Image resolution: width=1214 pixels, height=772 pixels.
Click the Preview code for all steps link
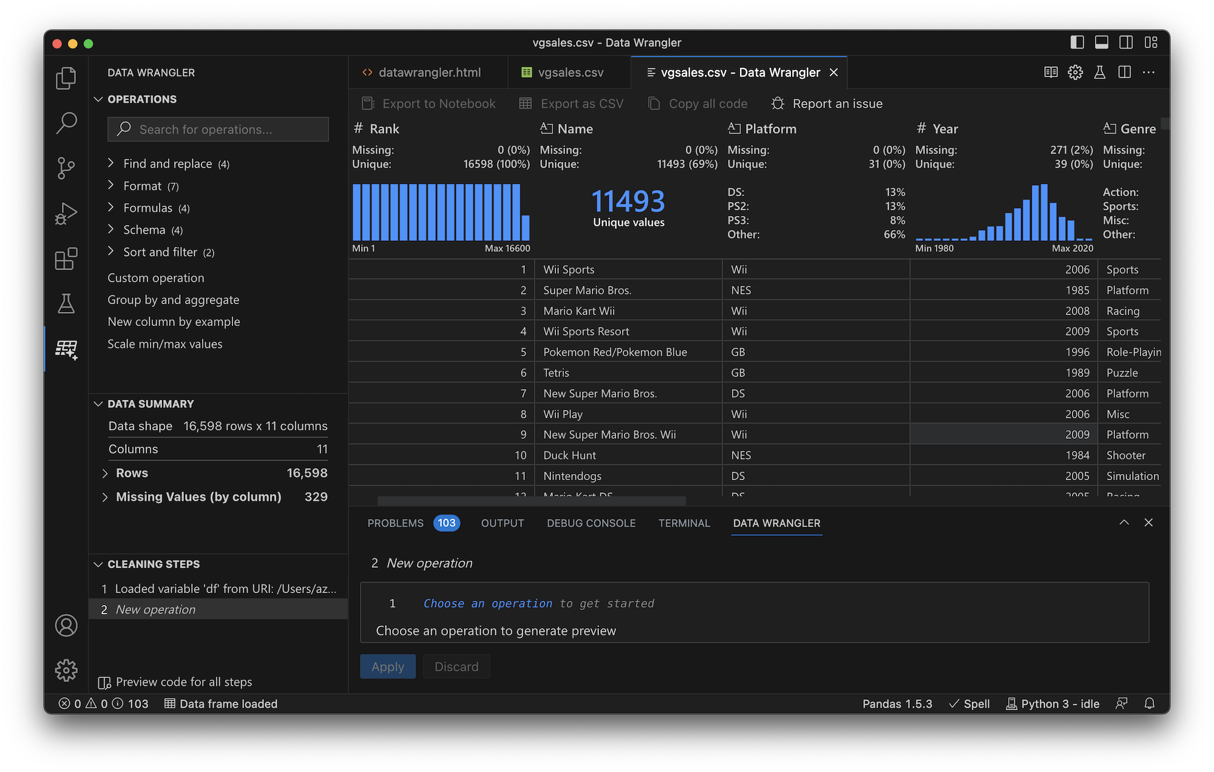[175, 681]
